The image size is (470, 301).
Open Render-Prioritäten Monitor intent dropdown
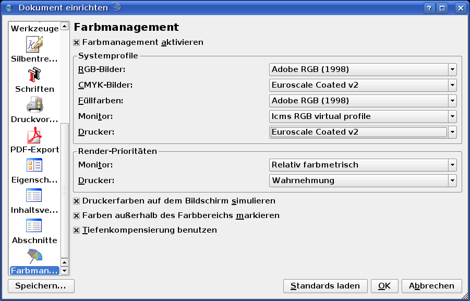pyautogui.click(x=452, y=165)
